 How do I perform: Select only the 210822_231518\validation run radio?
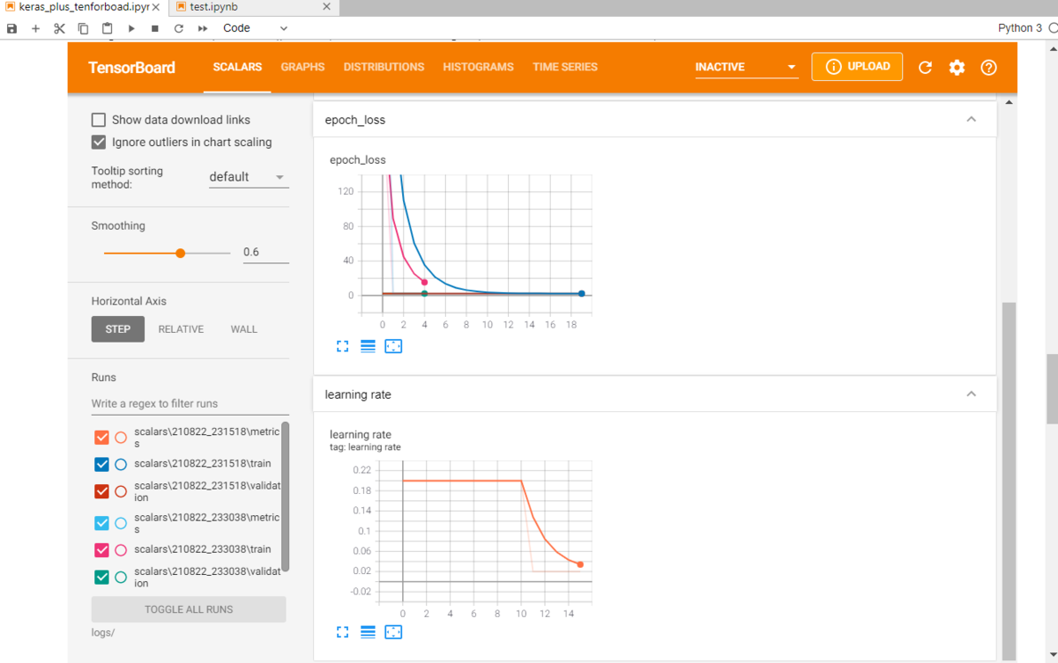(121, 491)
